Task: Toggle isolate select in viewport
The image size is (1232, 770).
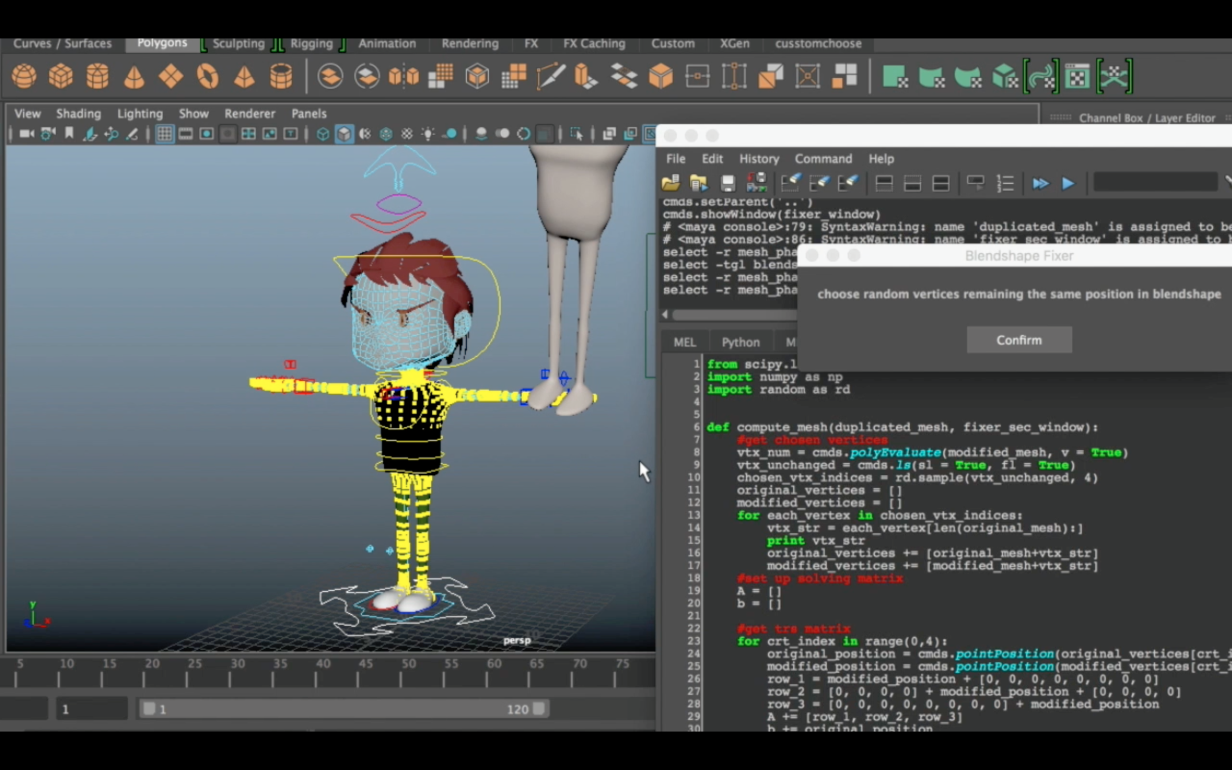Action: (577, 134)
